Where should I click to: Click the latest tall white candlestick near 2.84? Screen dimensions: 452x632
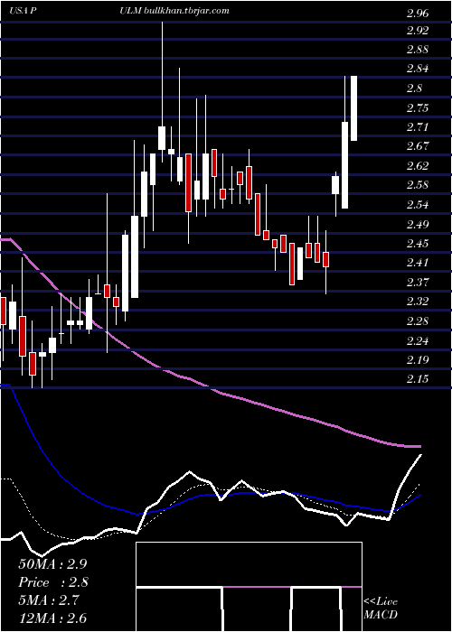click(354, 108)
